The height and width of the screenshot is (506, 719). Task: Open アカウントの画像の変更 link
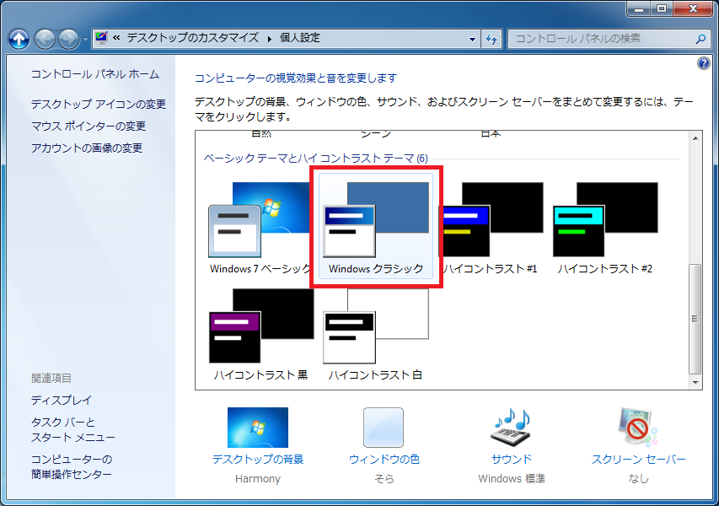pyautogui.click(x=87, y=148)
